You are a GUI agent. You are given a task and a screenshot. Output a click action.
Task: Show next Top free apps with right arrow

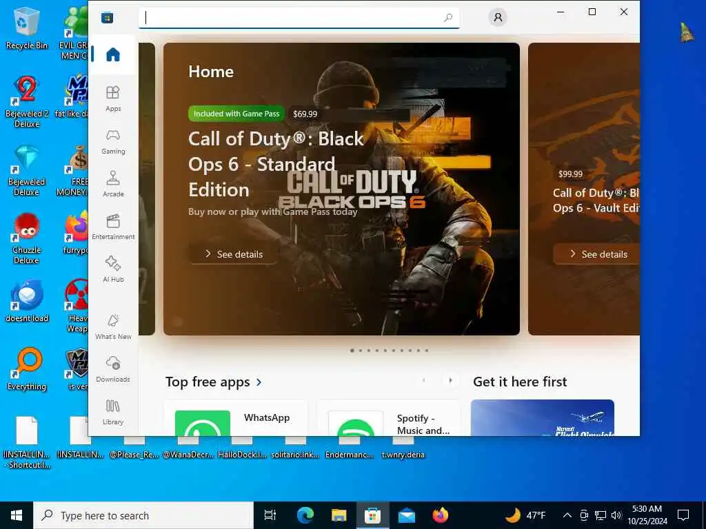pyautogui.click(x=450, y=380)
